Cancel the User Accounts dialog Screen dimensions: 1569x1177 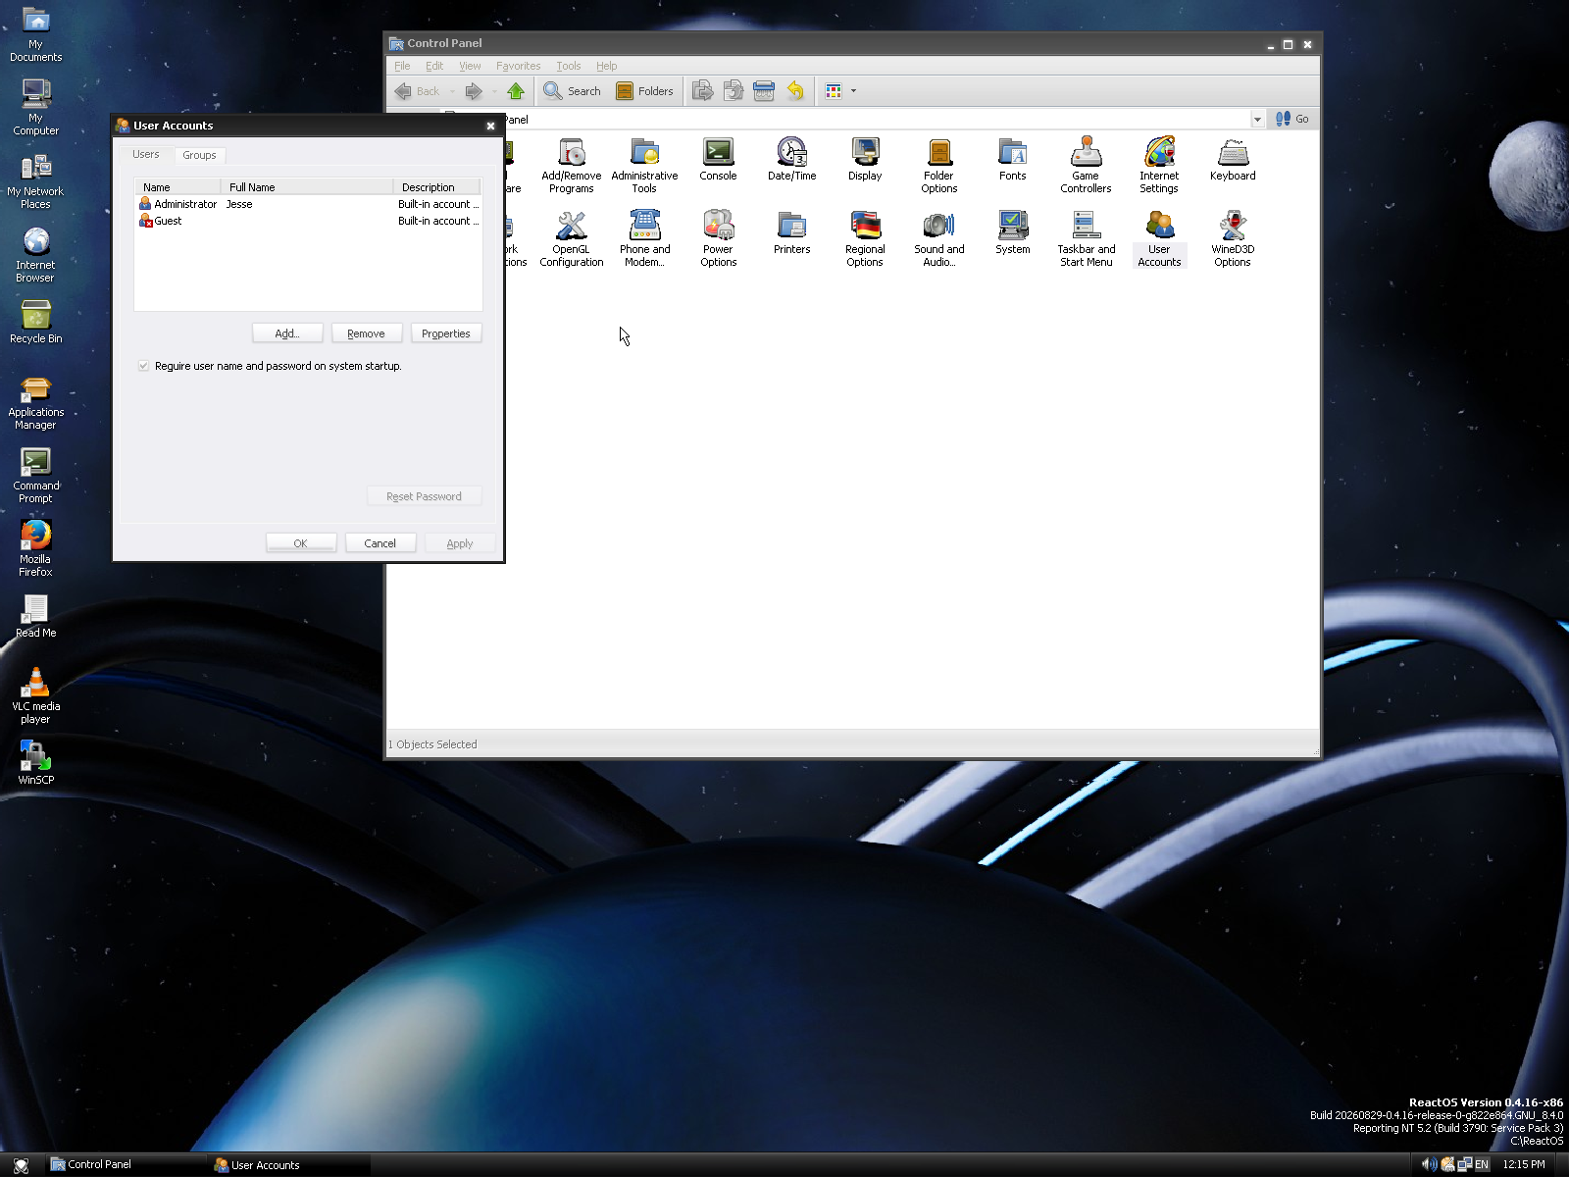380,543
